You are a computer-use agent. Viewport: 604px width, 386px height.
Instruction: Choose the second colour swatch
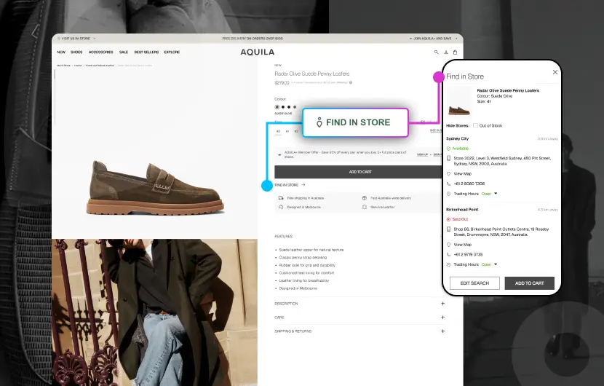coord(283,107)
